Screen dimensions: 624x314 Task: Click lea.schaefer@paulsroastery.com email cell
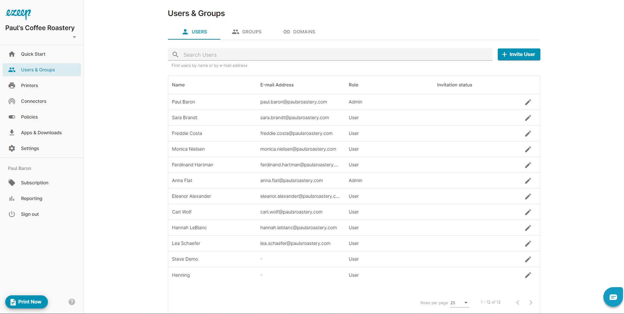coord(295,243)
